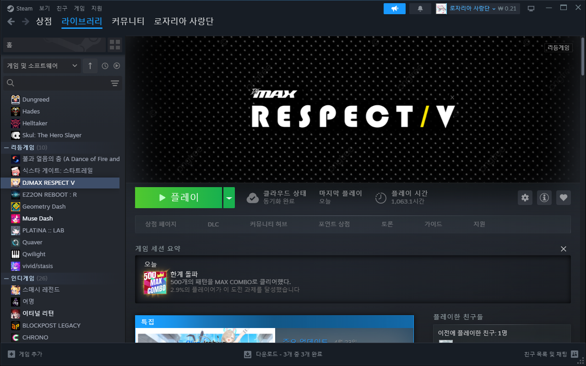Open advanced filter options icon

(115, 83)
